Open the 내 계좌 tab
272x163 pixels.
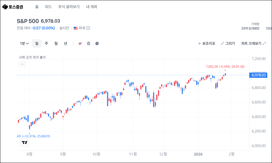pos(91,7)
